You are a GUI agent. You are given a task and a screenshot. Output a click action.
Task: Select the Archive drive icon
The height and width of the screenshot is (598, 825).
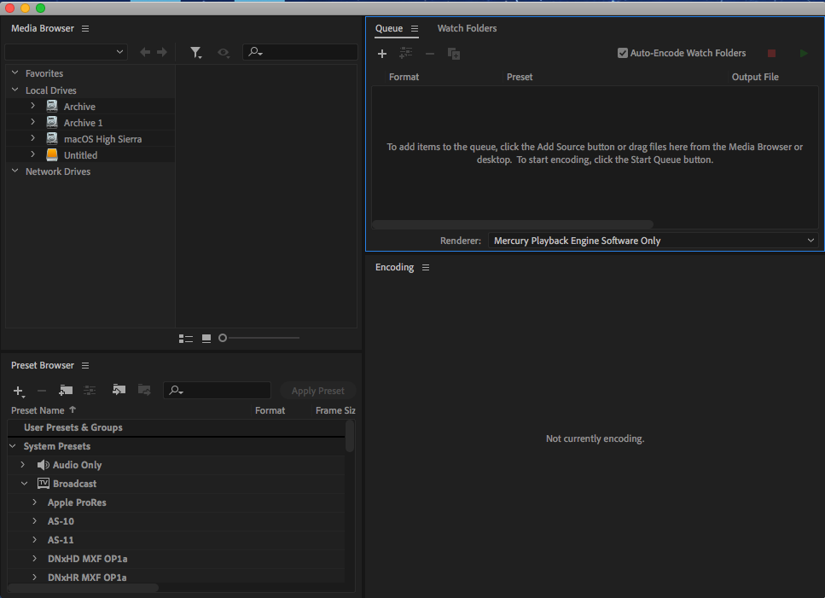[51, 107]
